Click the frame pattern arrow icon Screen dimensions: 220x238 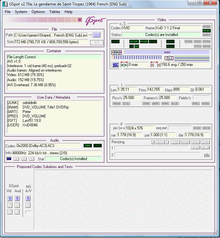169,58
